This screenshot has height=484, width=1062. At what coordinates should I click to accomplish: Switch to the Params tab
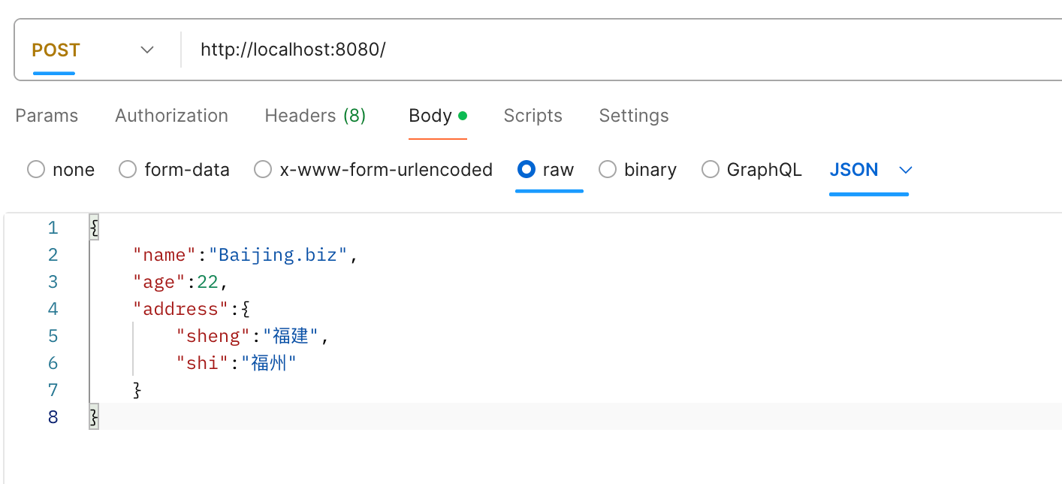click(46, 115)
